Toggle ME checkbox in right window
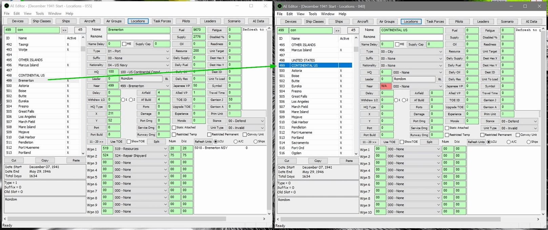Viewport: 548px width, 230px height. coord(397,44)
